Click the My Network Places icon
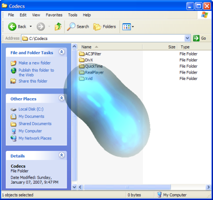 pyautogui.click(x=14, y=138)
